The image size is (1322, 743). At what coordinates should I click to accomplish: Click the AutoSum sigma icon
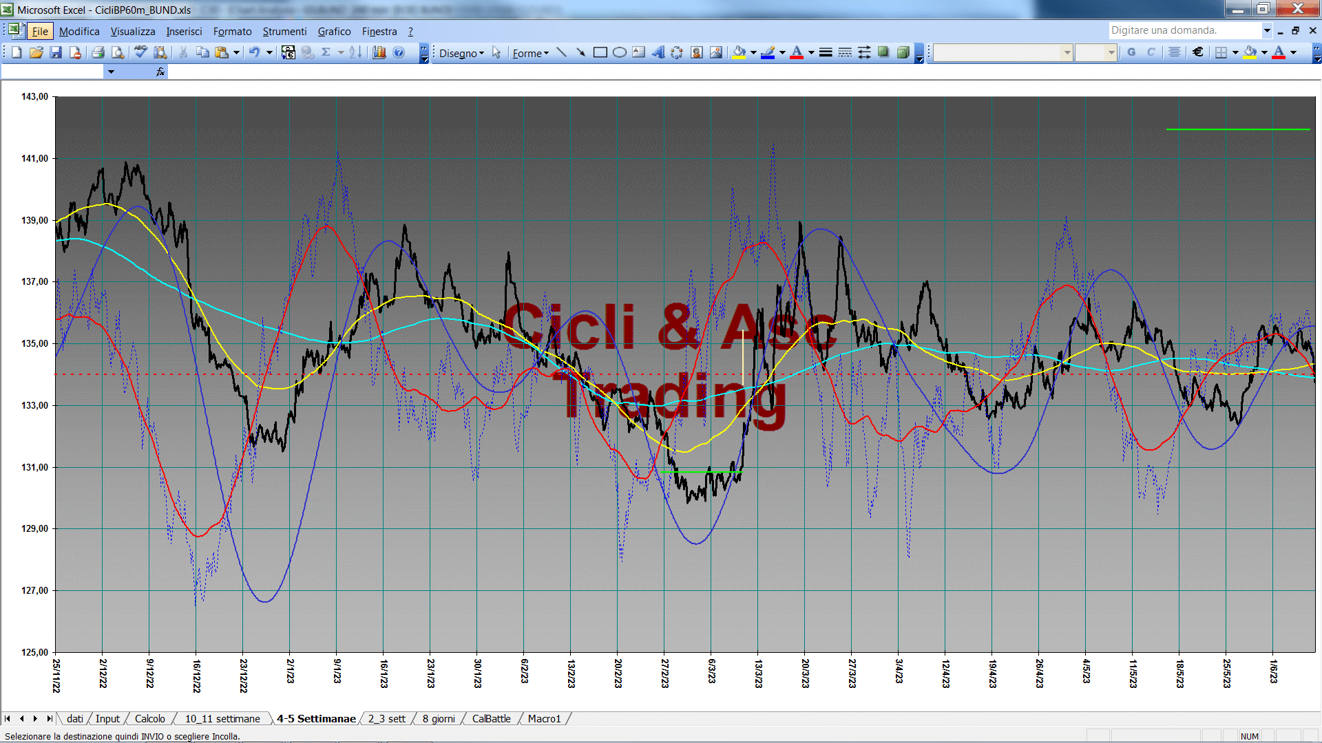tap(326, 52)
